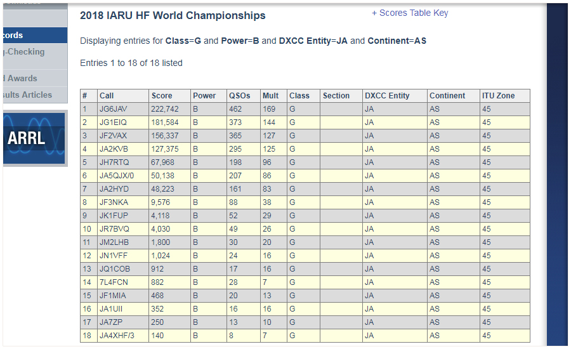The width and height of the screenshot is (571, 349).
Task: Click the Score column header
Action: click(162, 96)
